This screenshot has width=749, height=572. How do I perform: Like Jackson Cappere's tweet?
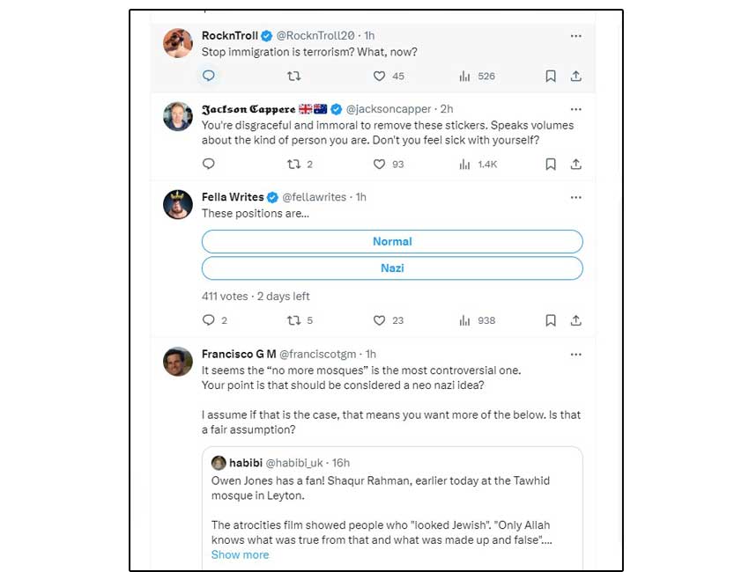coord(380,164)
